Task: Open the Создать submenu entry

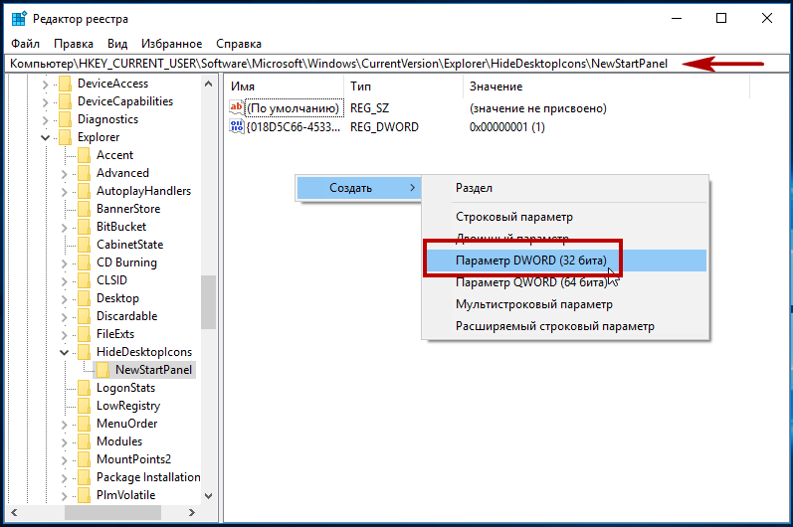Action: tap(358, 188)
